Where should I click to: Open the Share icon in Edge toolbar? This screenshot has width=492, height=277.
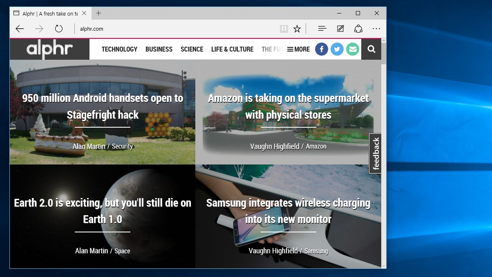point(358,29)
